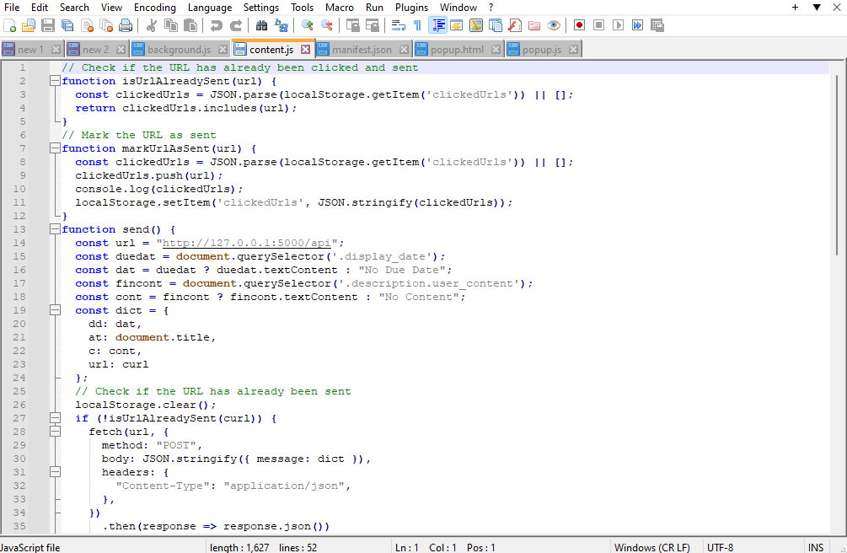Screen dimensions: 847x553
Task: Click the Close document toolbar icon
Action: (87, 25)
